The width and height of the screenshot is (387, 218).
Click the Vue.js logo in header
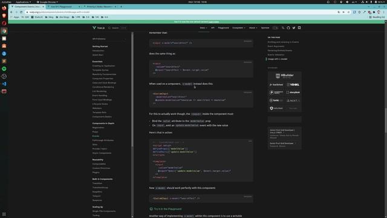[x=99, y=28]
